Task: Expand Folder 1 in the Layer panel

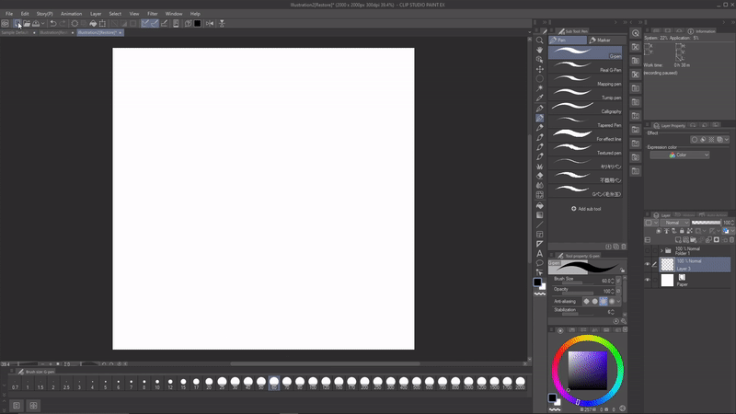Action: (661, 250)
